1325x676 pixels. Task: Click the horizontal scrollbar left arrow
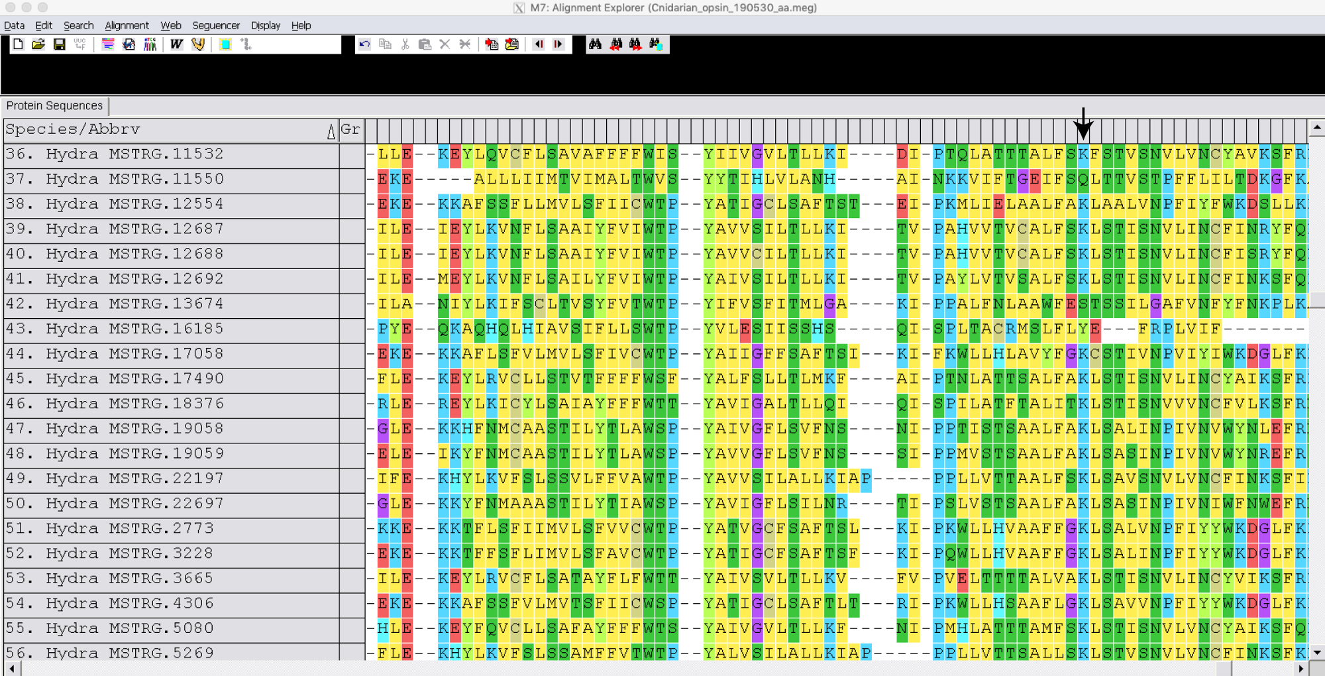tap(11, 668)
